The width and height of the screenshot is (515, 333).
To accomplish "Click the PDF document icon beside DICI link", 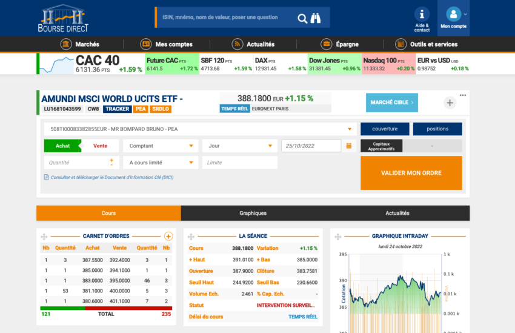I will point(46,177).
